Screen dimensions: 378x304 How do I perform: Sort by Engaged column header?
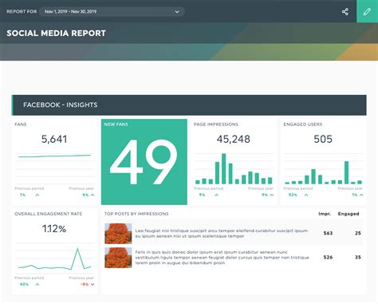coord(348,214)
